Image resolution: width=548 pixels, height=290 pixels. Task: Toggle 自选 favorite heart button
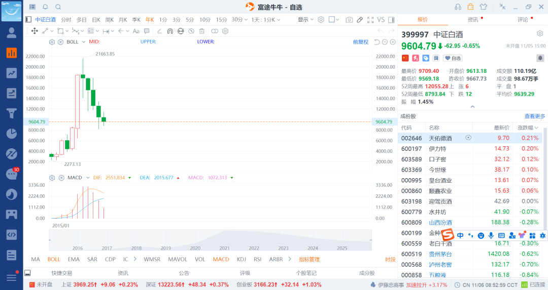tap(453, 58)
